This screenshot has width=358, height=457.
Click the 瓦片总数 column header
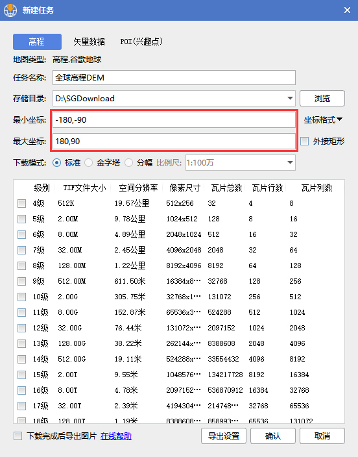coord(226,188)
